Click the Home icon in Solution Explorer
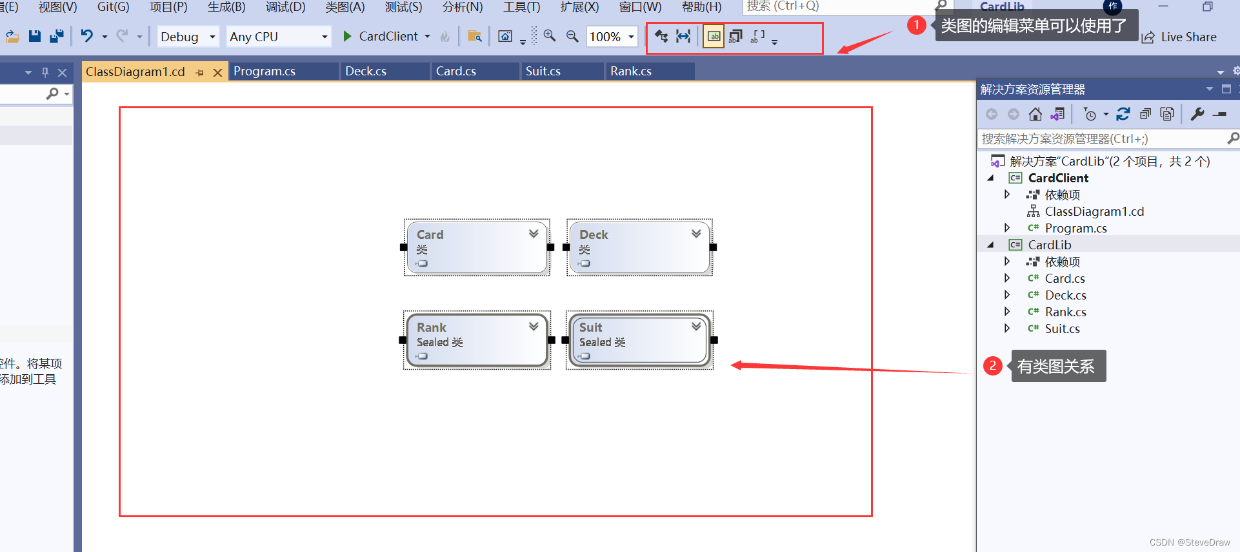1240x552 pixels. (x=1035, y=114)
